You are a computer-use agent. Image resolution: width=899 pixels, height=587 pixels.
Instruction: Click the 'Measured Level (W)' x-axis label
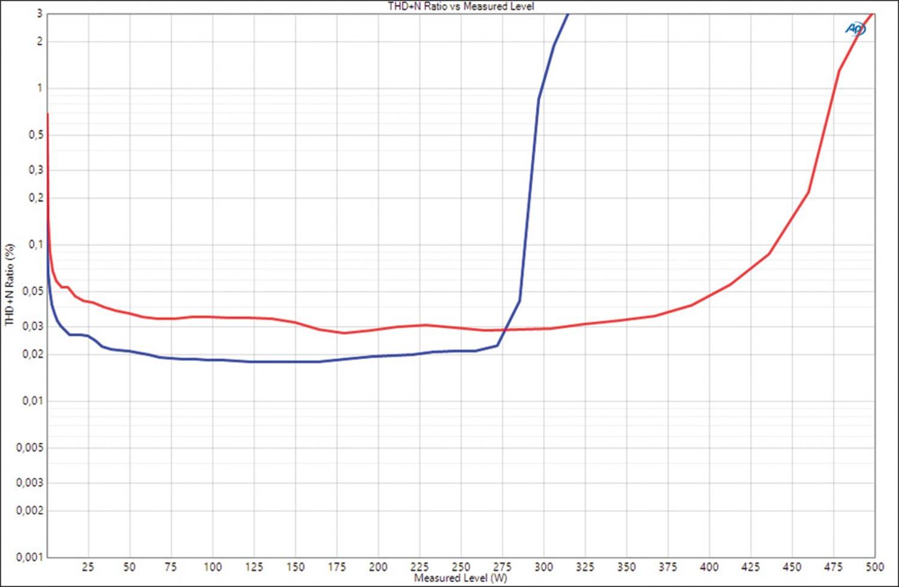460,578
